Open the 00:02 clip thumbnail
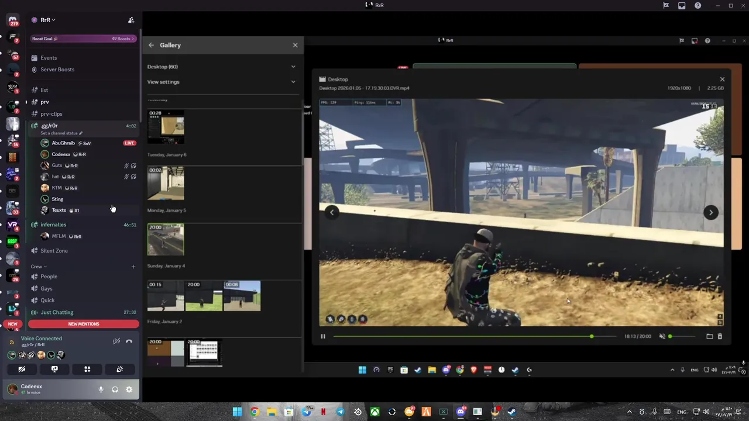749x421 pixels. click(x=166, y=183)
